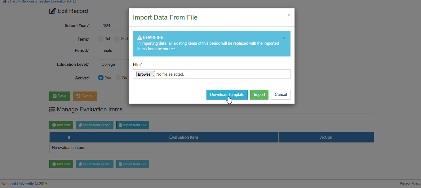421x188 pixels.
Task: Click the lower Import from Period button
Action: coord(95,164)
